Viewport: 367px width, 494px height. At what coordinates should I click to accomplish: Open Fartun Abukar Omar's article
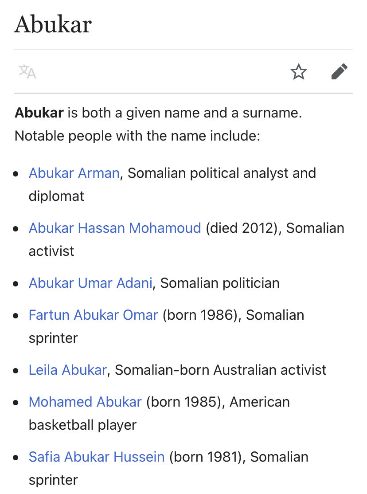pos(93,315)
